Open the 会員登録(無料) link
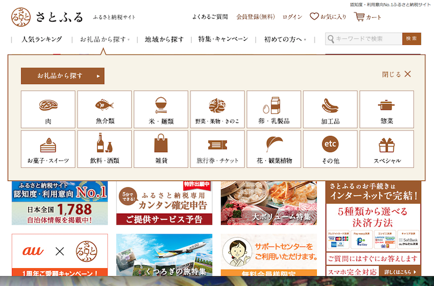 click(x=256, y=17)
